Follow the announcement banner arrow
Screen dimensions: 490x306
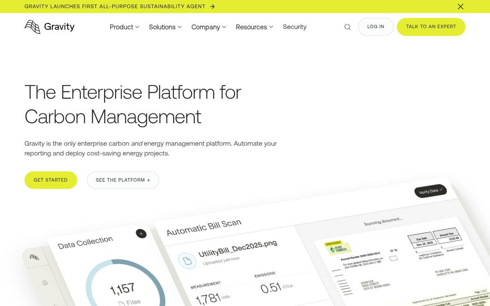[x=212, y=7]
